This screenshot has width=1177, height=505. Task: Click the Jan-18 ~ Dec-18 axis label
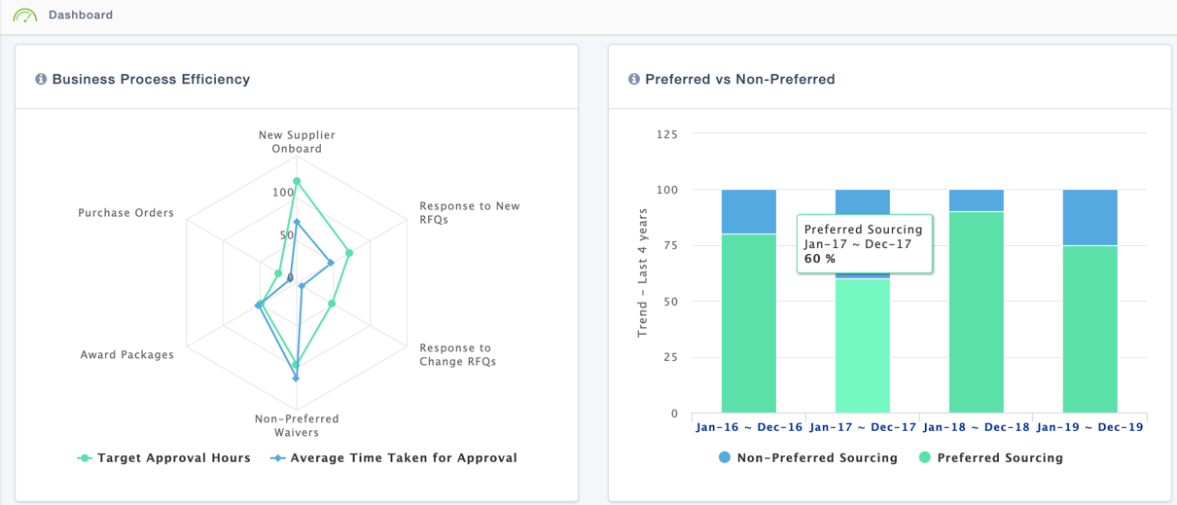(x=976, y=427)
